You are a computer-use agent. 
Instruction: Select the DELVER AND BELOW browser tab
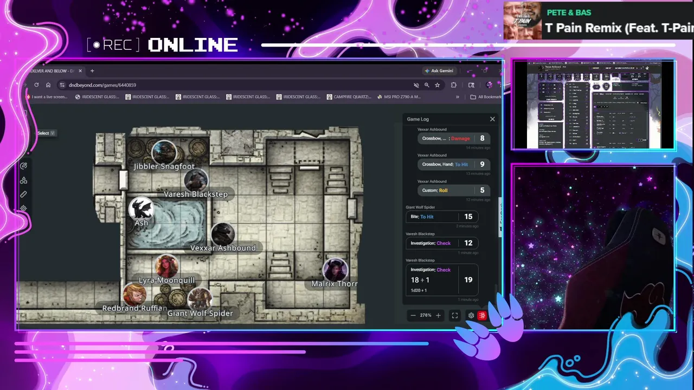tap(53, 71)
